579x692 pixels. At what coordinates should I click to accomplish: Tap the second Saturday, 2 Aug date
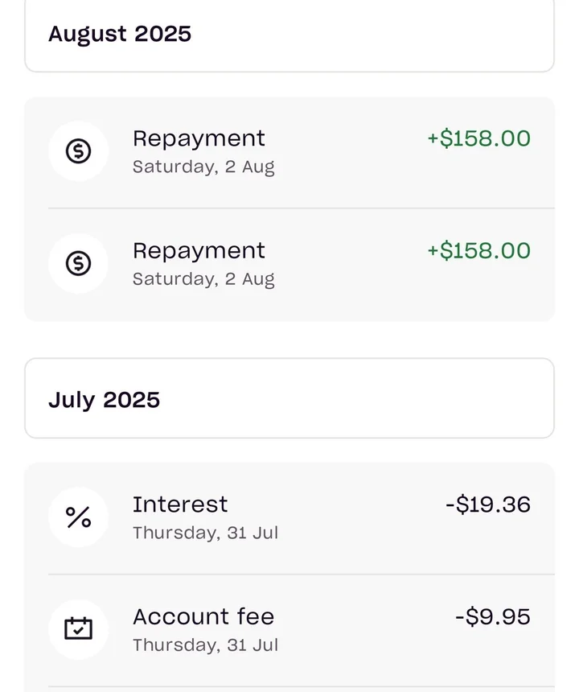203,279
